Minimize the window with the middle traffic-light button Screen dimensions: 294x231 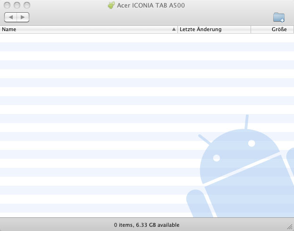pyautogui.click(x=17, y=5)
